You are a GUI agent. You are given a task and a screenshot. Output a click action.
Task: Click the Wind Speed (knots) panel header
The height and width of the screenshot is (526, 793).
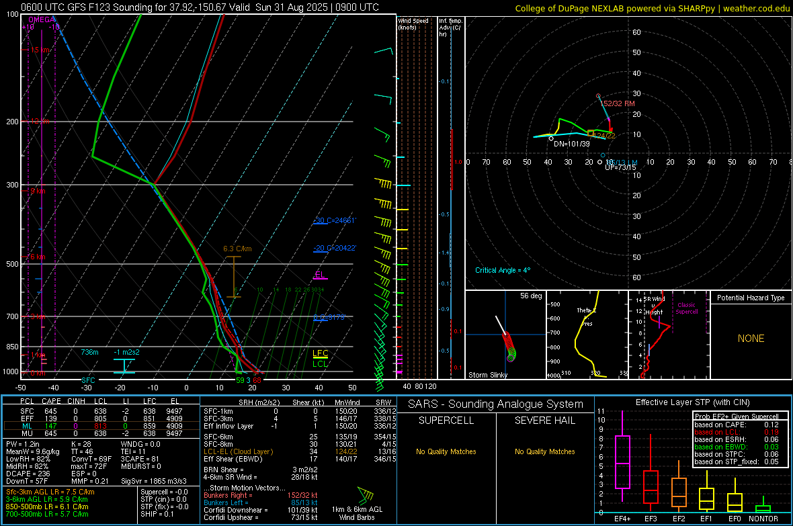pyautogui.click(x=413, y=24)
